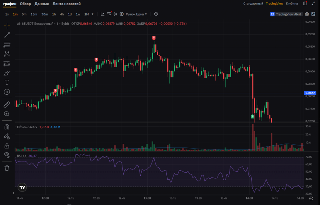Click the RSI 14 indicator label
Image resolution: width=320 pixels, height=205 pixels.
click(x=22, y=156)
